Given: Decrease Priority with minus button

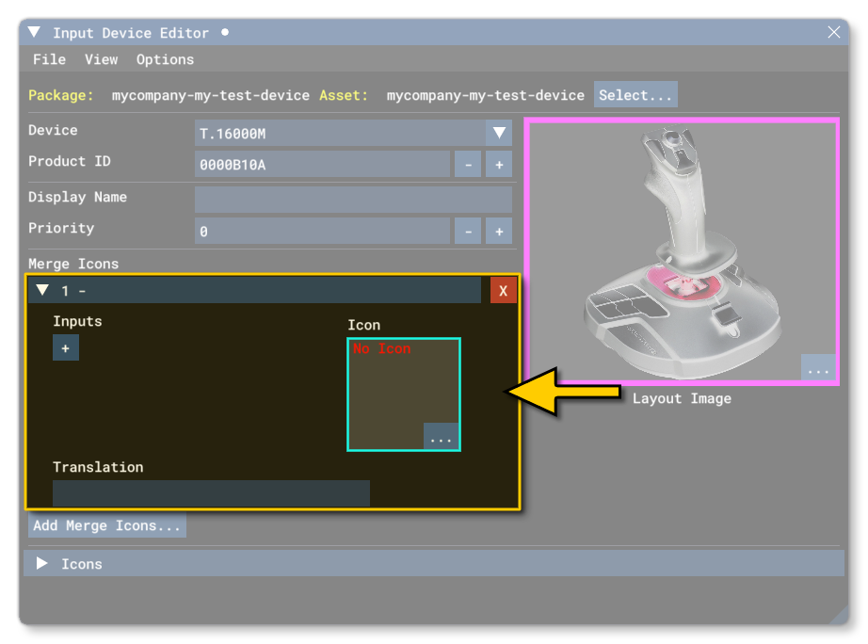Looking at the screenshot, I should coord(468,231).
